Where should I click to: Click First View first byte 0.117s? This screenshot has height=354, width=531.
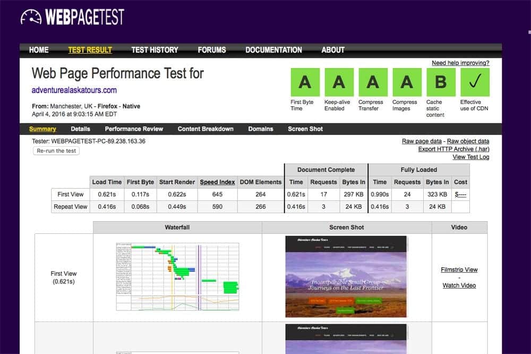click(140, 195)
